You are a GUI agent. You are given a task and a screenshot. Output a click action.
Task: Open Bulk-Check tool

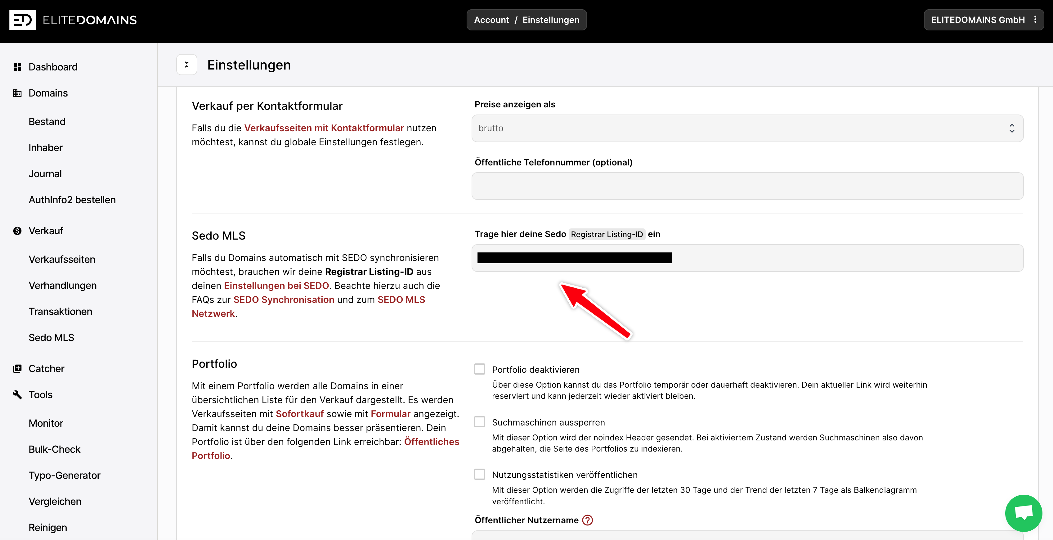(54, 450)
